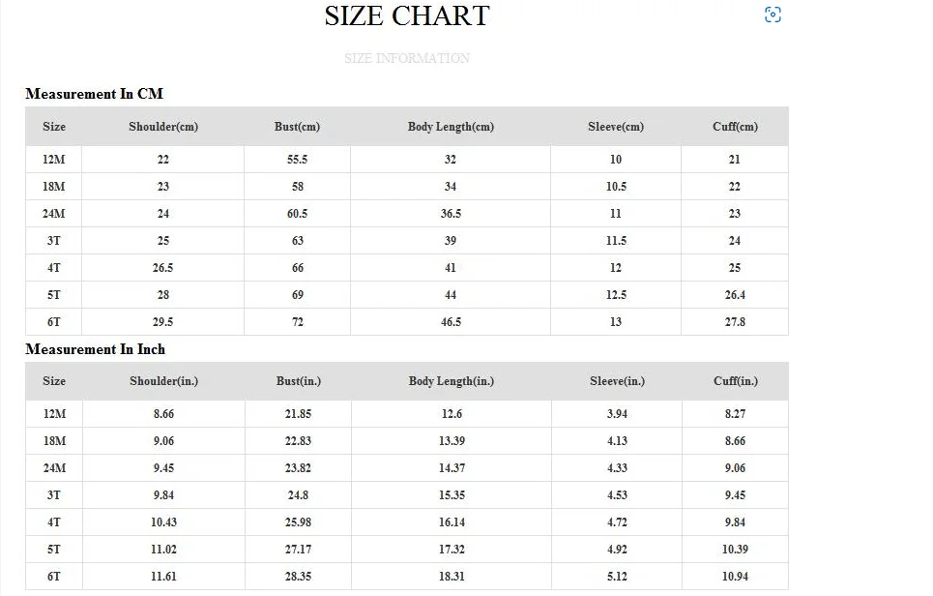Click the 4.53 sleeve inch cell
Screen dimensions: 933x596
point(616,495)
